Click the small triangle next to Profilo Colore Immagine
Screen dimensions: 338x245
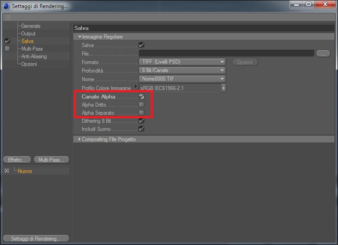click(135, 86)
